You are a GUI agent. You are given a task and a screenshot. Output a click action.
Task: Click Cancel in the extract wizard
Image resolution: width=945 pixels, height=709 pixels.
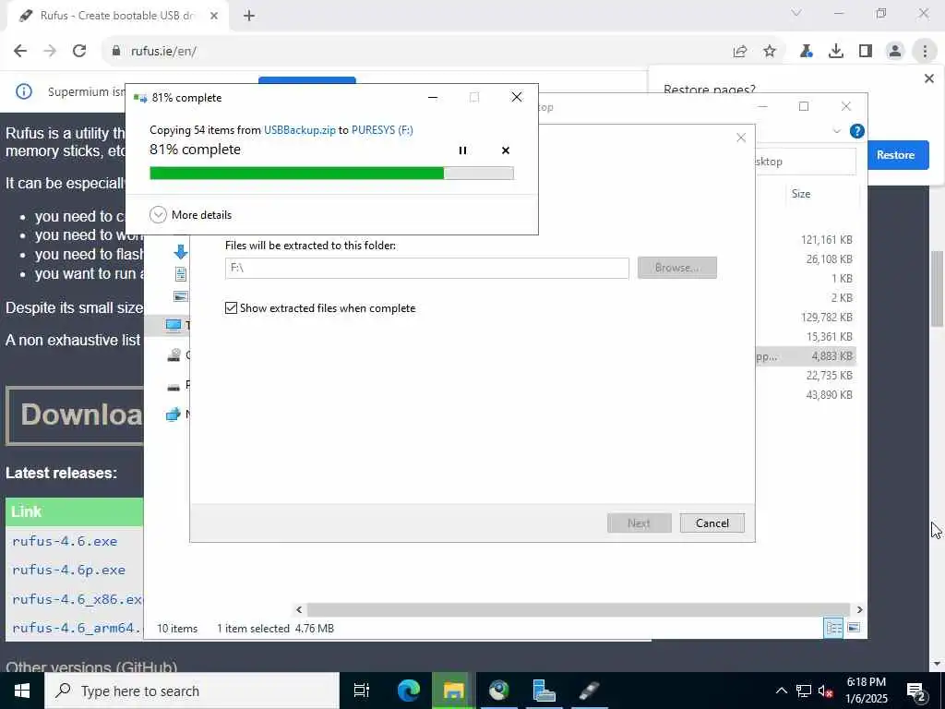712,523
